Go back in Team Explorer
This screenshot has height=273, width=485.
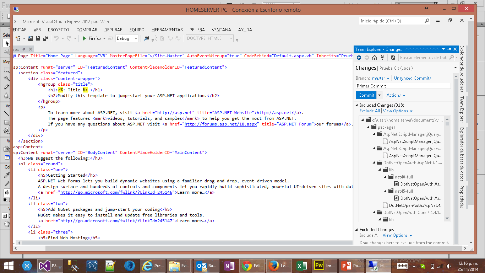359,58
